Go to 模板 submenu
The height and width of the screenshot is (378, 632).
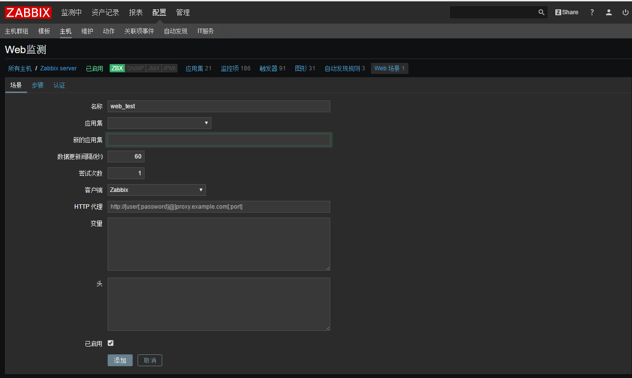44,31
